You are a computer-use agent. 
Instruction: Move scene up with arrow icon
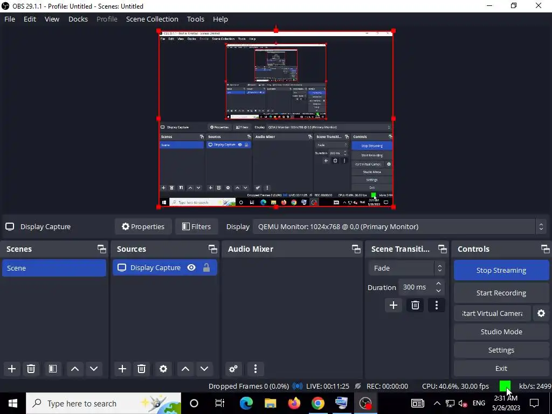point(74,369)
